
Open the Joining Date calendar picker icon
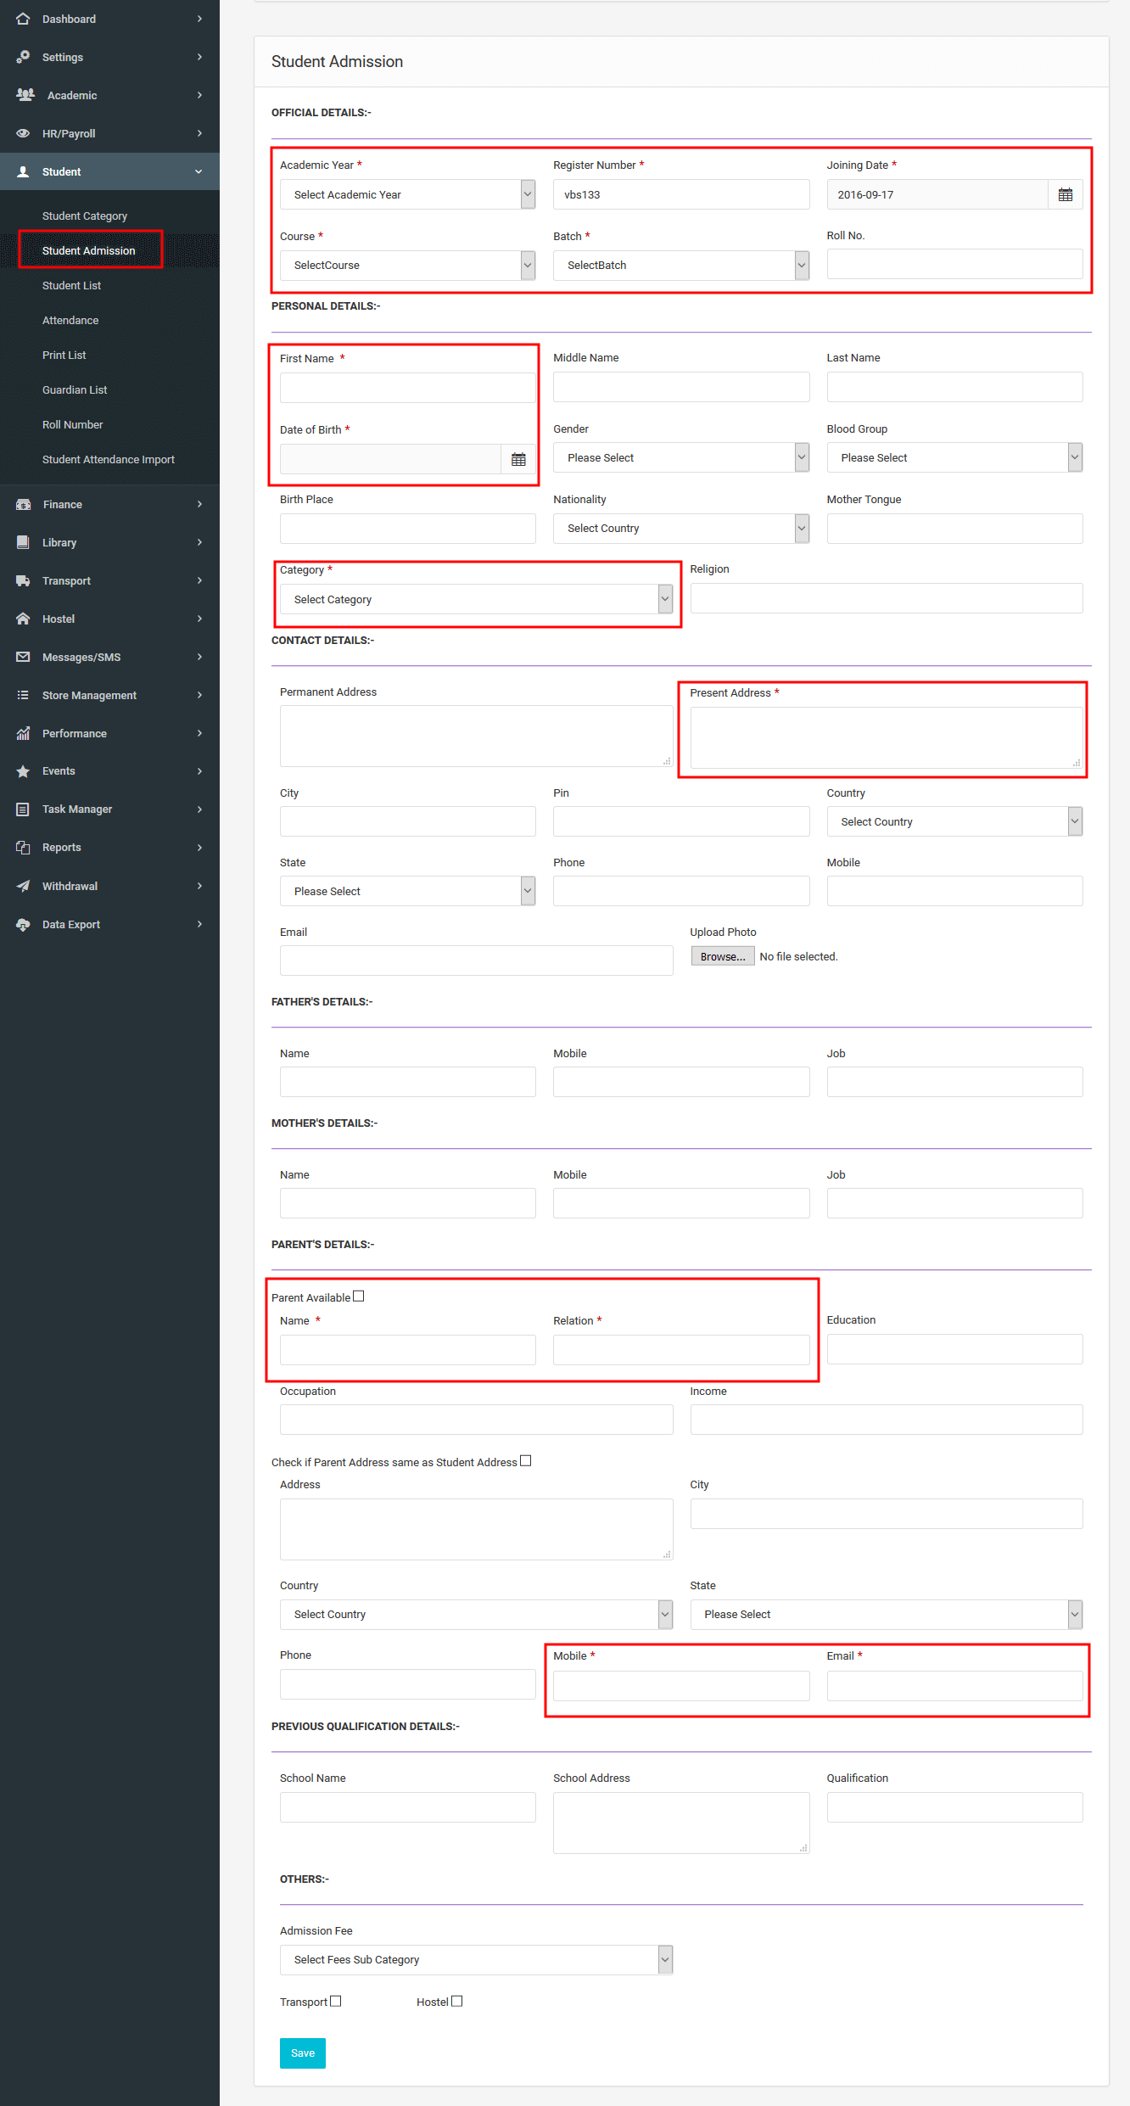click(1066, 194)
